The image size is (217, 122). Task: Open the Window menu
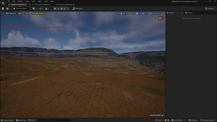click(20, 1)
